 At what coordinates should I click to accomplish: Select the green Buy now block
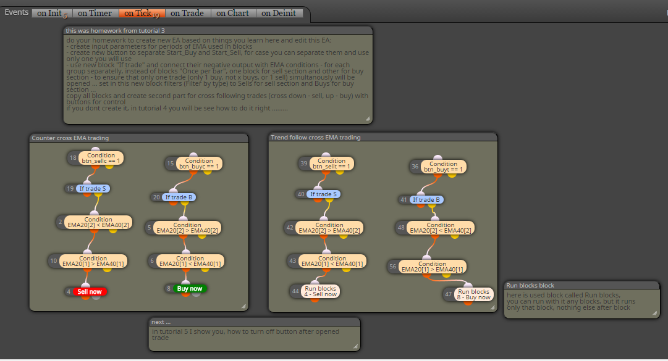coord(190,289)
